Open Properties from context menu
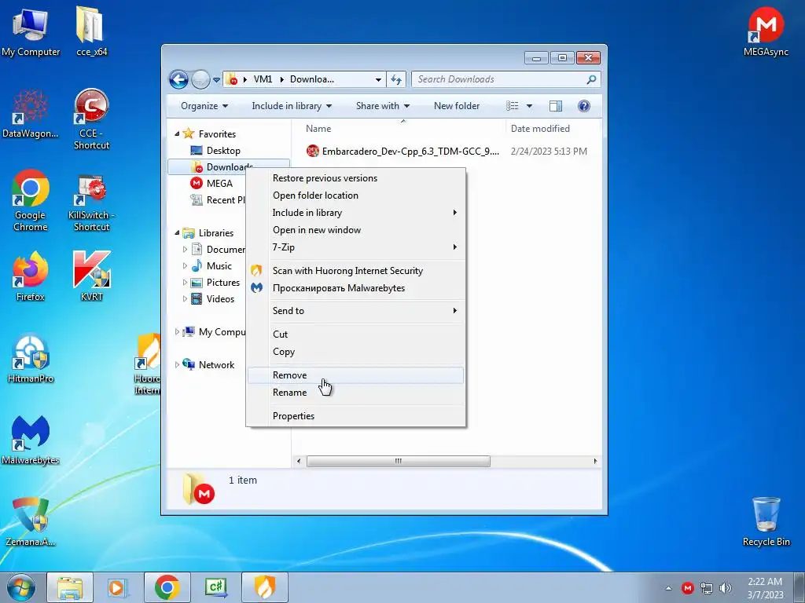 coord(356,416)
